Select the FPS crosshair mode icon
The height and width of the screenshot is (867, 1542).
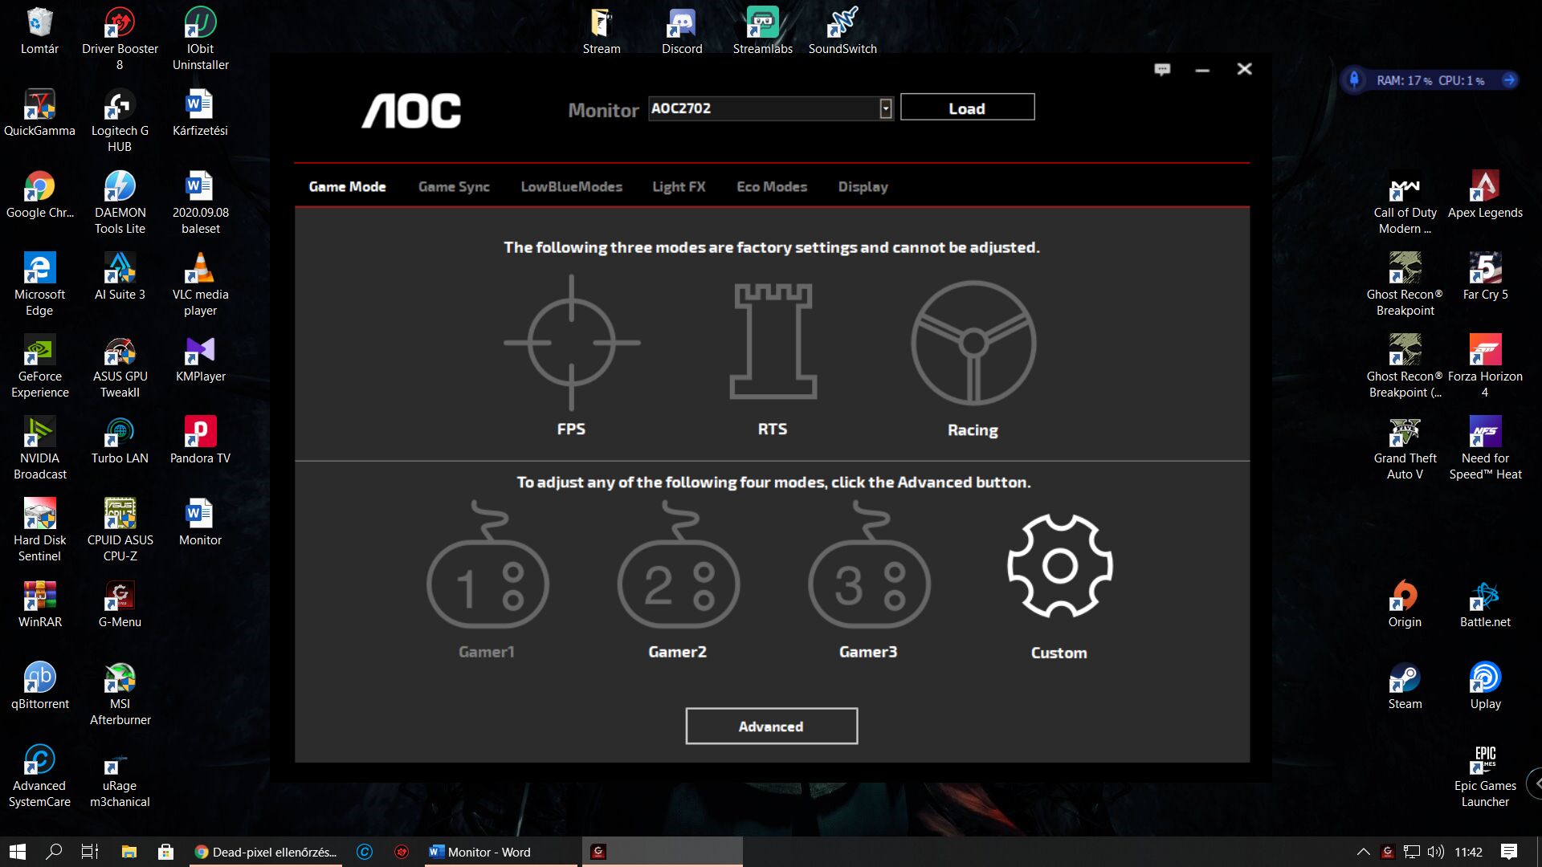[571, 343]
